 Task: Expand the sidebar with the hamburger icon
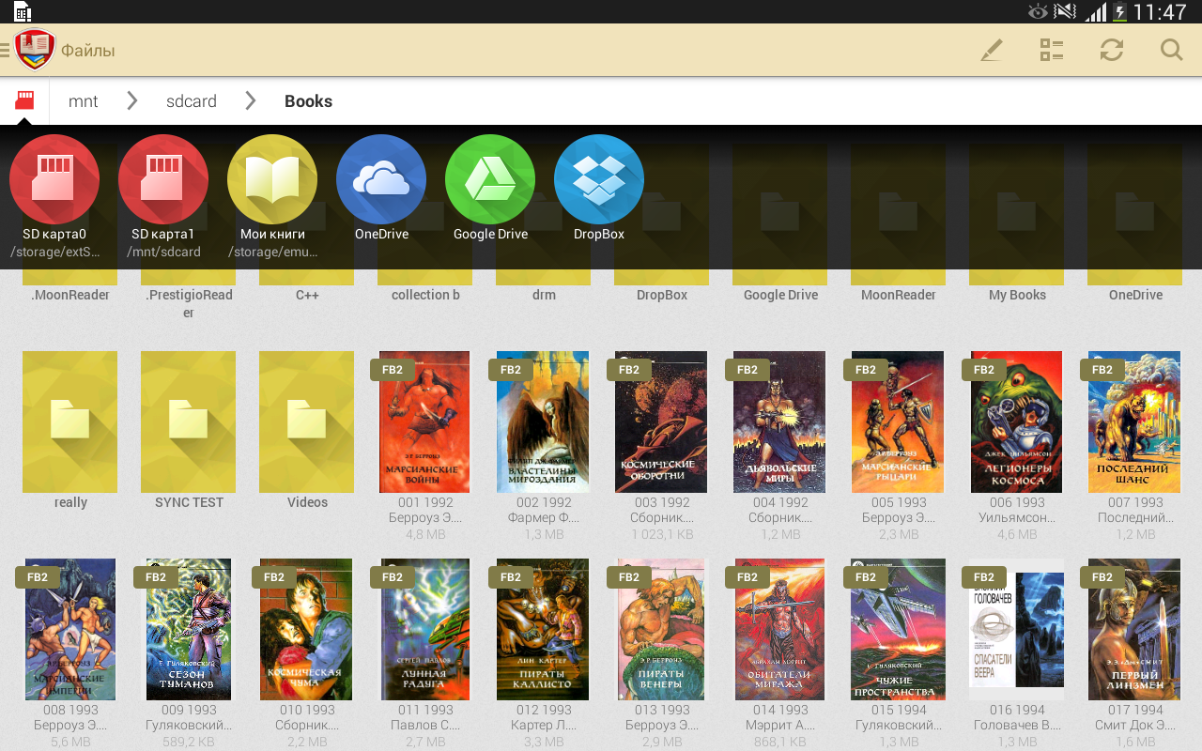[x=4, y=49]
